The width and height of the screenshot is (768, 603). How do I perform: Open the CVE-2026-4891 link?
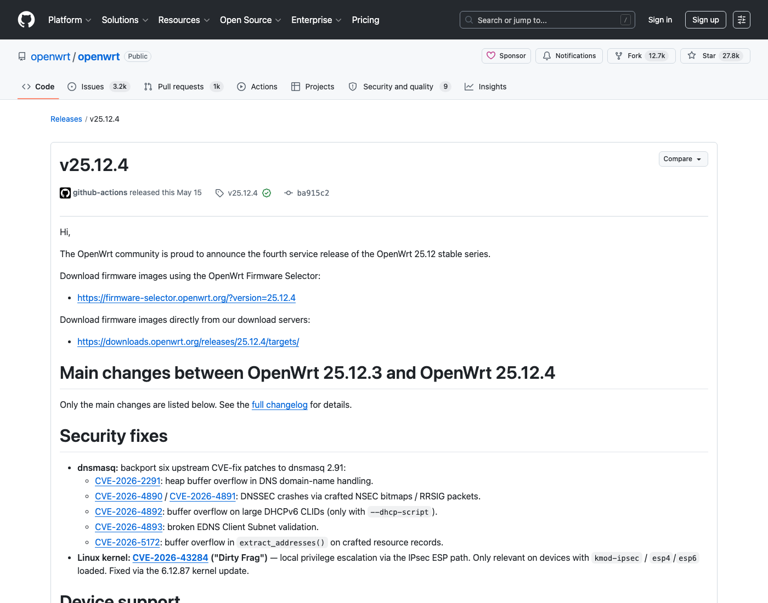202,496
